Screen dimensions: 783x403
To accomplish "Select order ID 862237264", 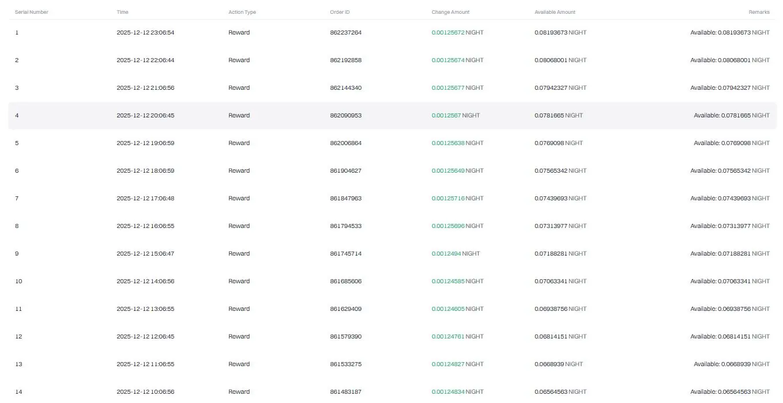I will 345,33.
